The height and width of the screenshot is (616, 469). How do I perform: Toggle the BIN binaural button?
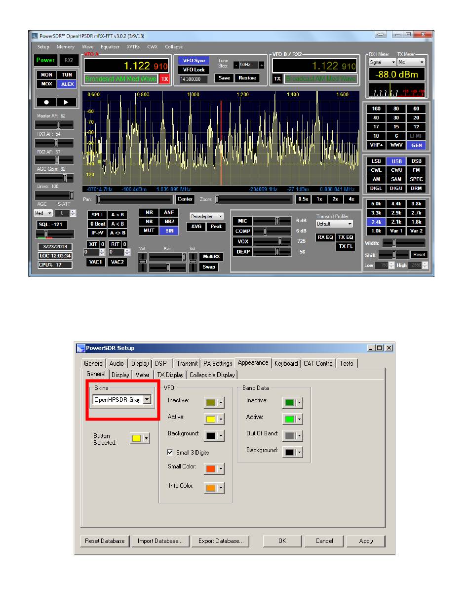coord(169,231)
